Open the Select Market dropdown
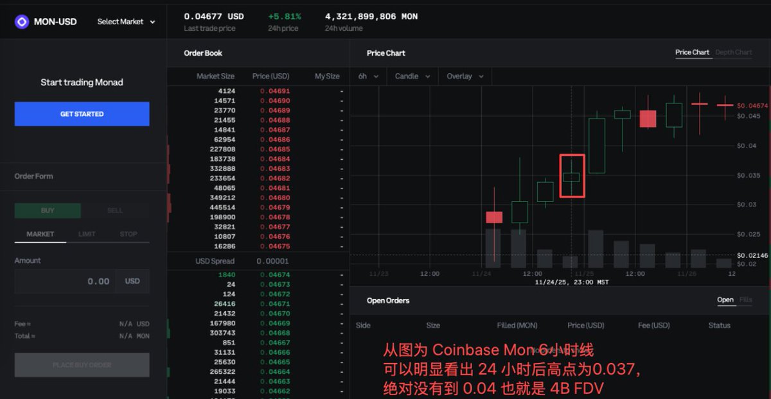 pos(127,22)
